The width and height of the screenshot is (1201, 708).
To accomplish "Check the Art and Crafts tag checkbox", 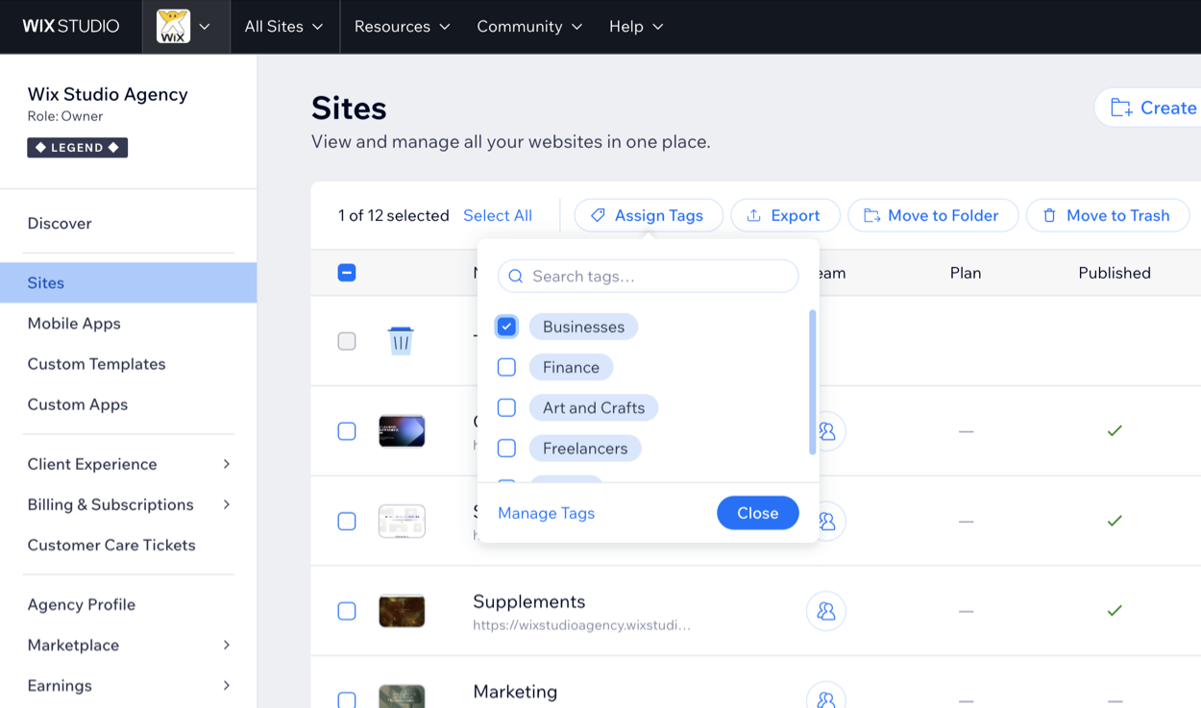I will coord(506,407).
